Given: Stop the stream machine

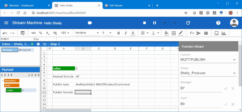Looking at the screenshot, I should point(145,23).
